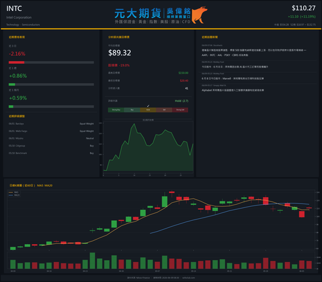Click Neutral rating in the Mizuho row
Viewport: 322px width, 282px height.
coord(90,138)
